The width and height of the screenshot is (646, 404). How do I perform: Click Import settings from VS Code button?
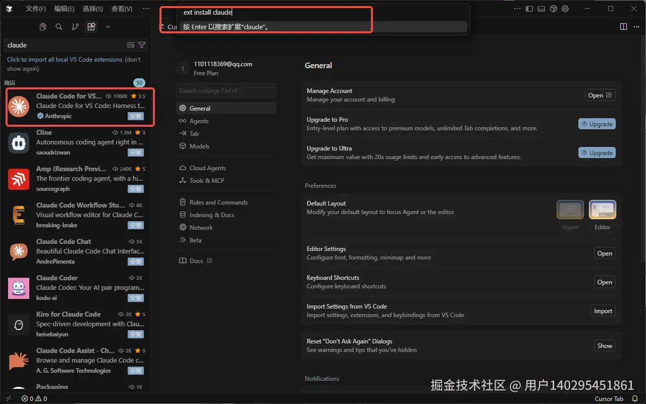[603, 311]
